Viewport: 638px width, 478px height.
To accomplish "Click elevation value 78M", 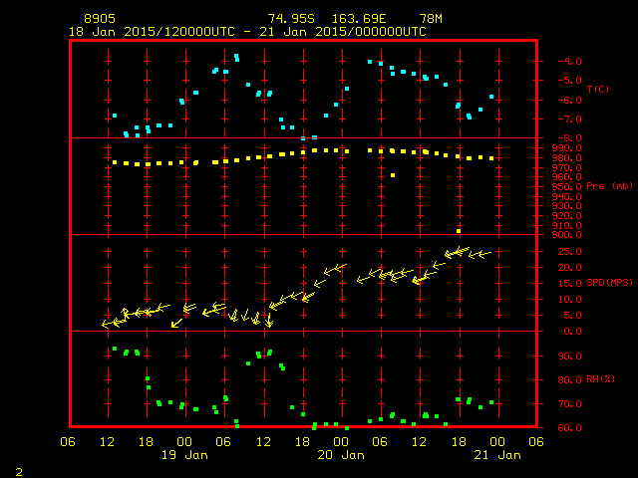I will coord(431,19).
